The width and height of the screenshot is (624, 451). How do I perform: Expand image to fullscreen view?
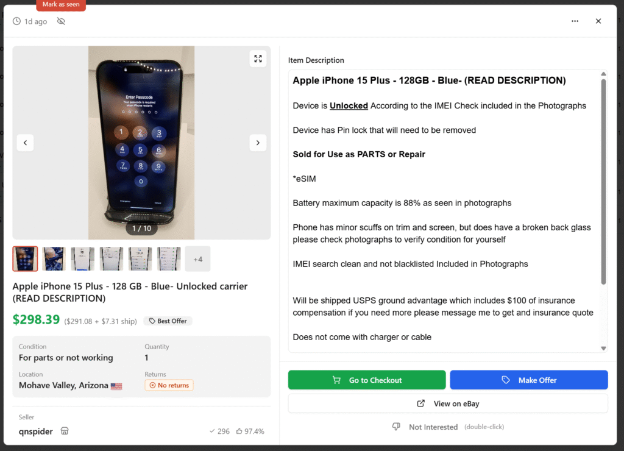coord(258,59)
